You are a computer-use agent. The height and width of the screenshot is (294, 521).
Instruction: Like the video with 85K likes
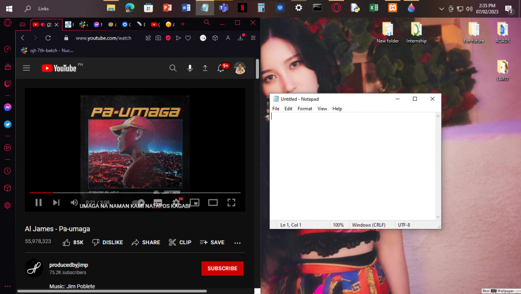[73, 243]
